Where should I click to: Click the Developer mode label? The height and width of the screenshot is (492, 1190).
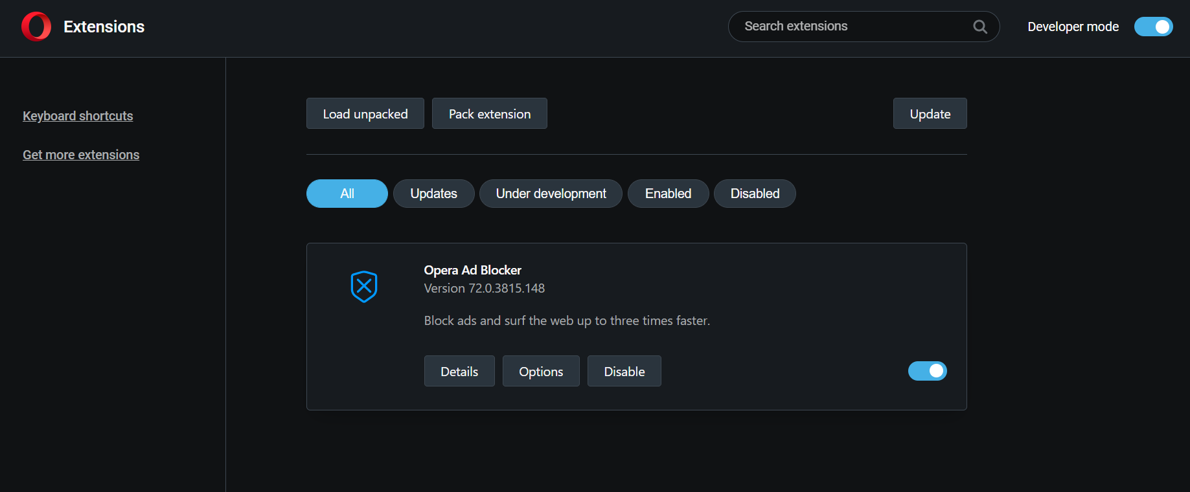pos(1073,27)
